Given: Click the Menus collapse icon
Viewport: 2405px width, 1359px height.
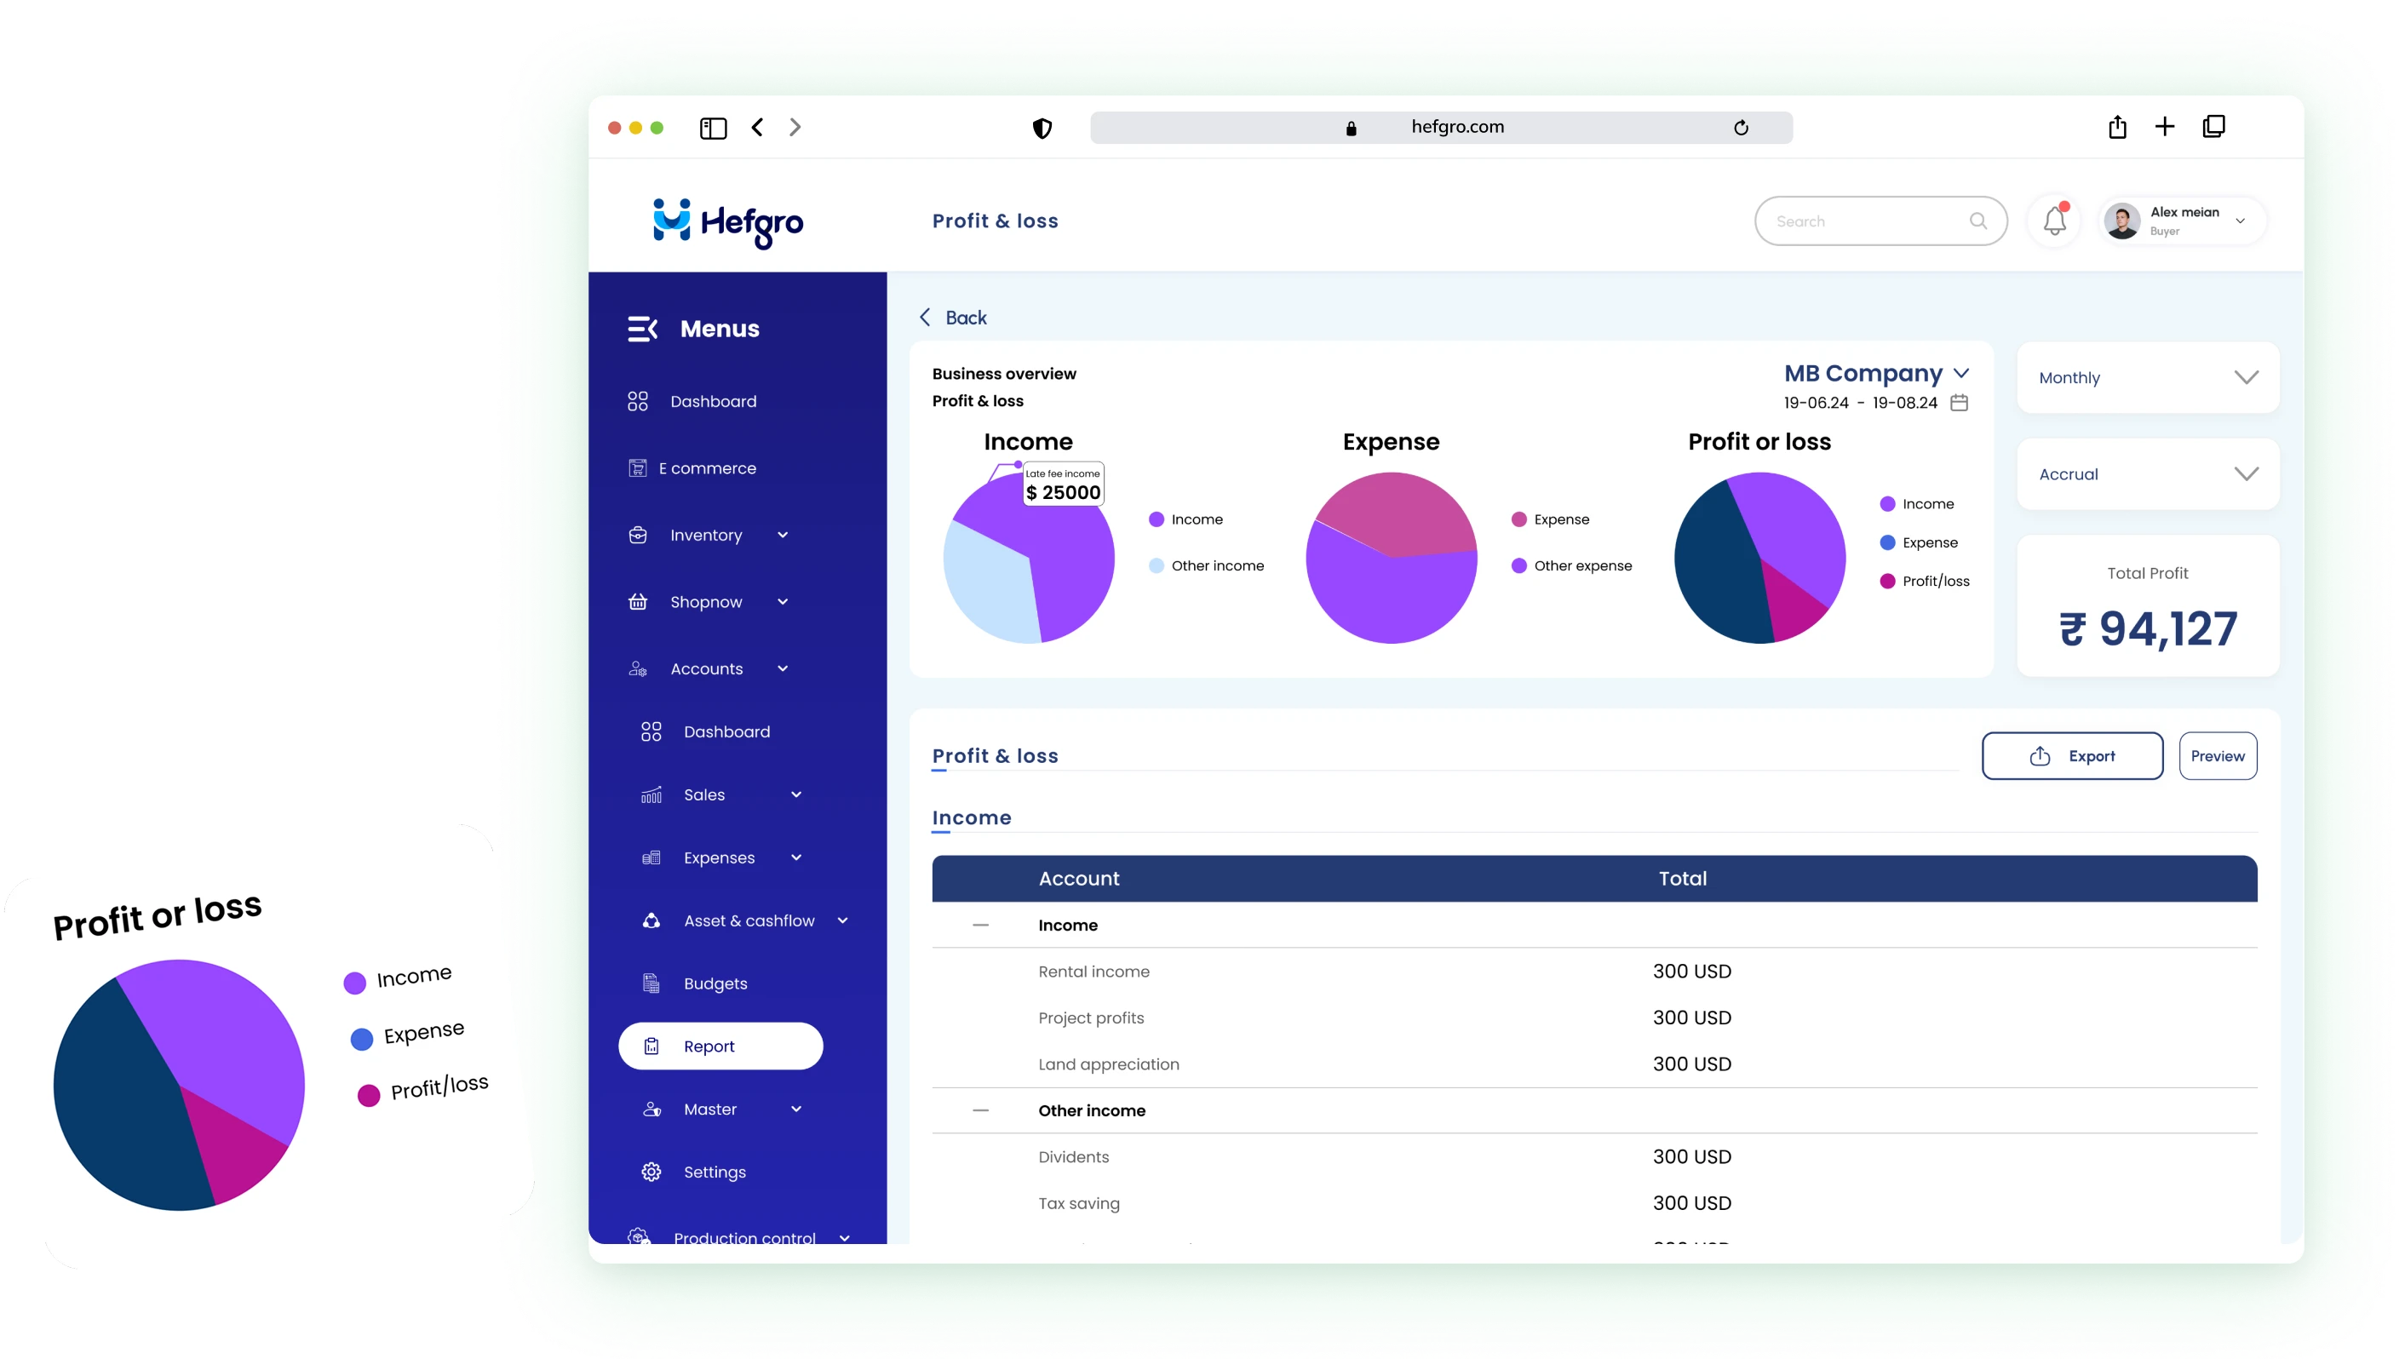Looking at the screenshot, I should [642, 329].
